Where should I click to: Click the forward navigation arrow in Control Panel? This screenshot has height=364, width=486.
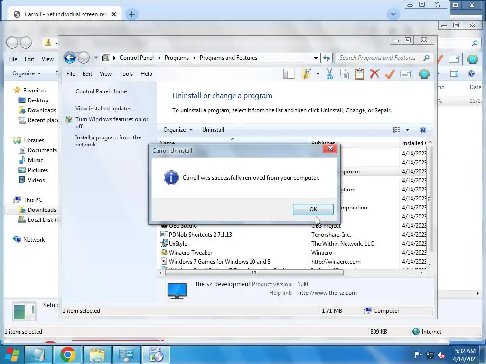pyautogui.click(x=84, y=57)
